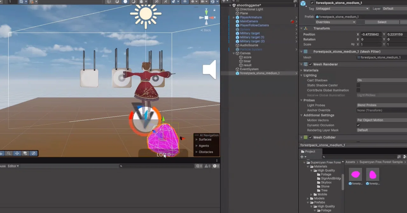The height and width of the screenshot is (213, 407).
Task: Select EventSystem in the Hierarchy
Action: 249,69
